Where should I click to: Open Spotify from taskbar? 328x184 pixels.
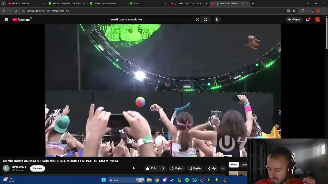[x=187, y=180]
